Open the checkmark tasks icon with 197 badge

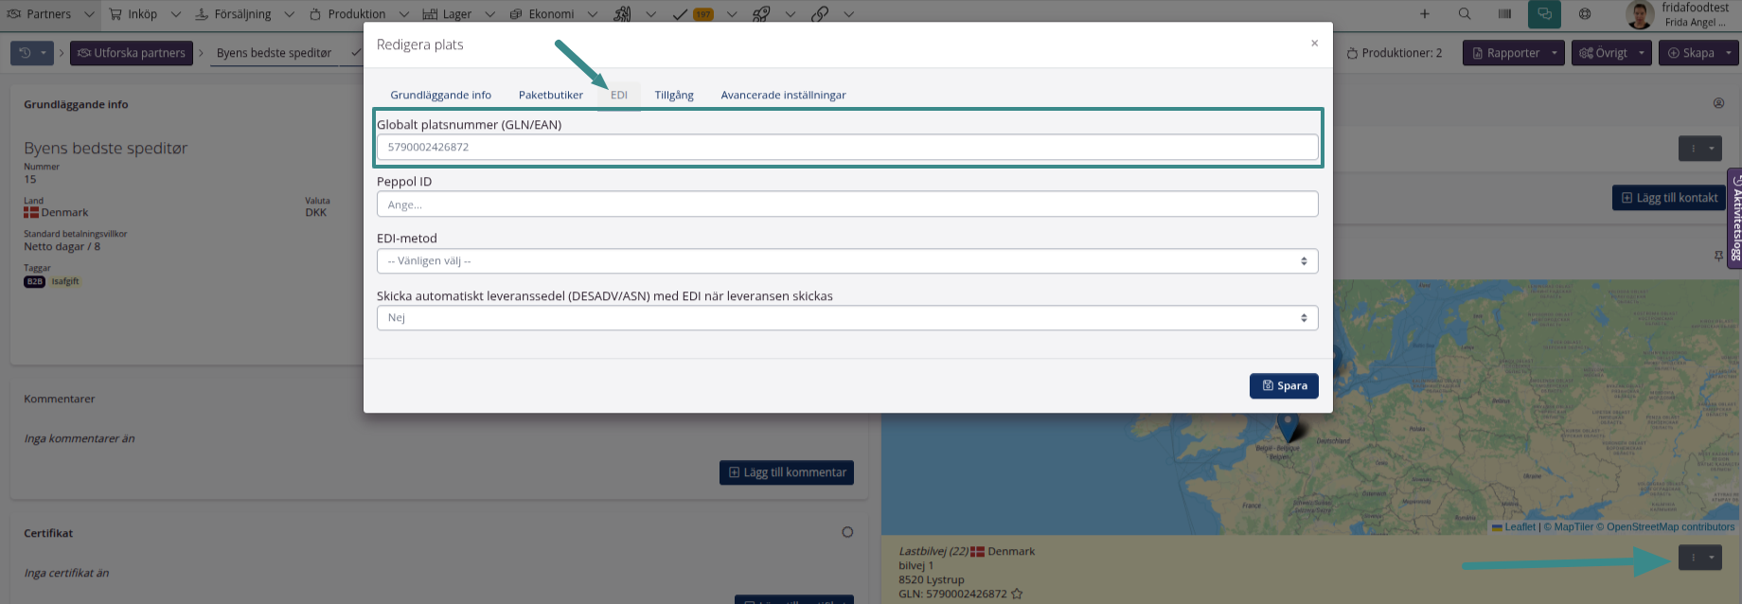click(x=692, y=14)
